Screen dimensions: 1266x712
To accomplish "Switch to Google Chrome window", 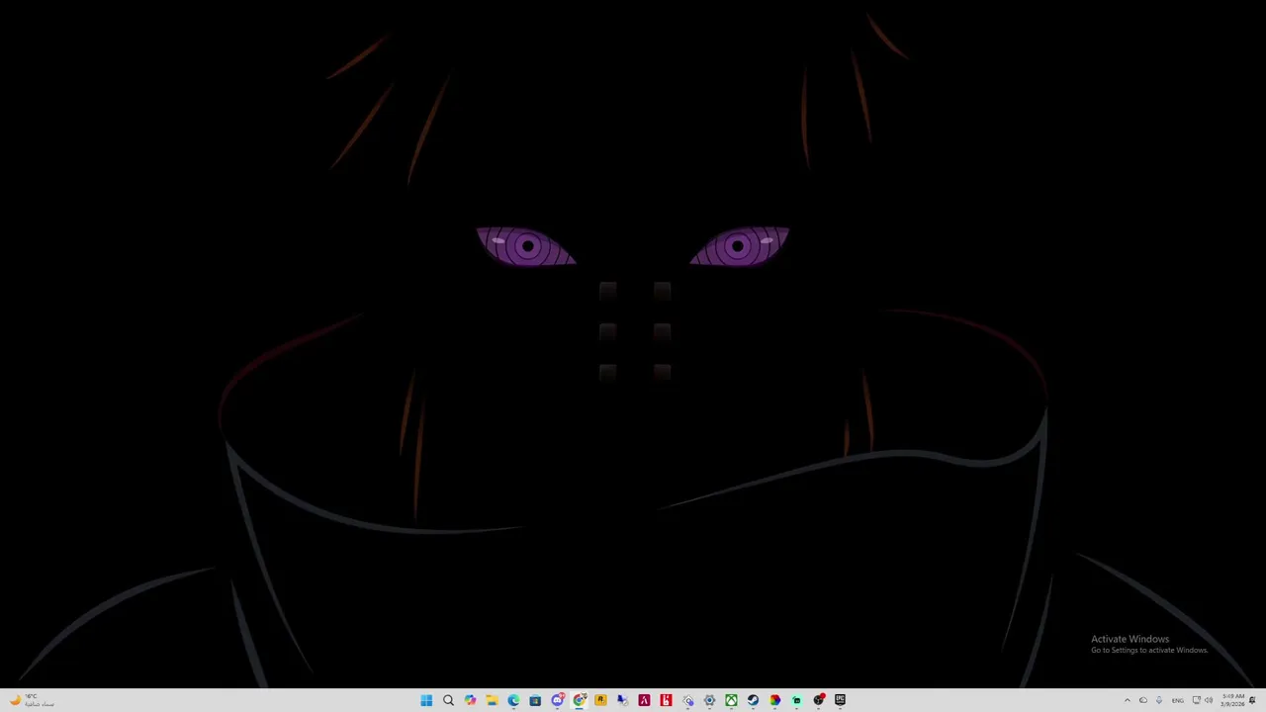I will click(580, 700).
